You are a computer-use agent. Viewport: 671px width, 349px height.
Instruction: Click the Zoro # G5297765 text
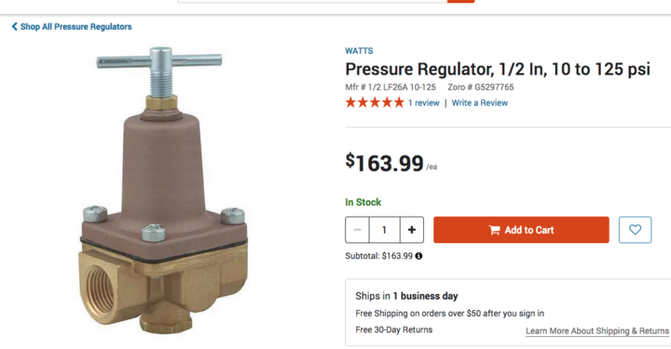481,87
